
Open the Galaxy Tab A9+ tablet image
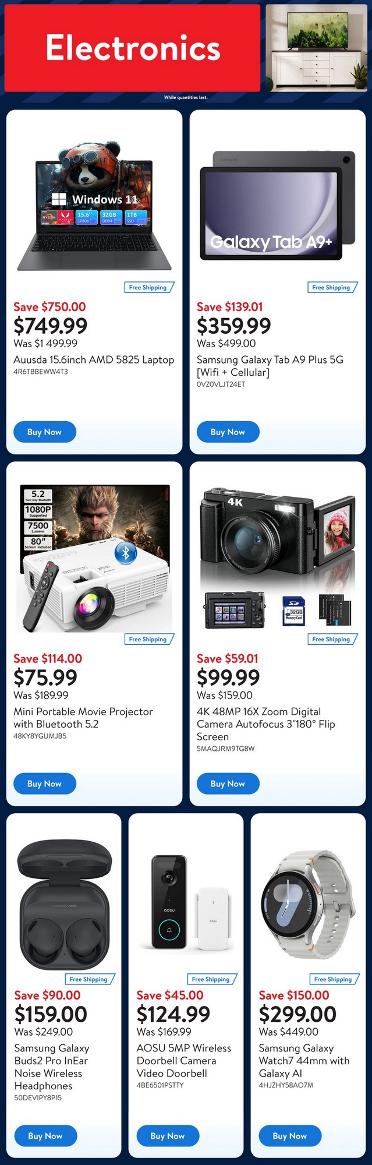click(x=278, y=206)
